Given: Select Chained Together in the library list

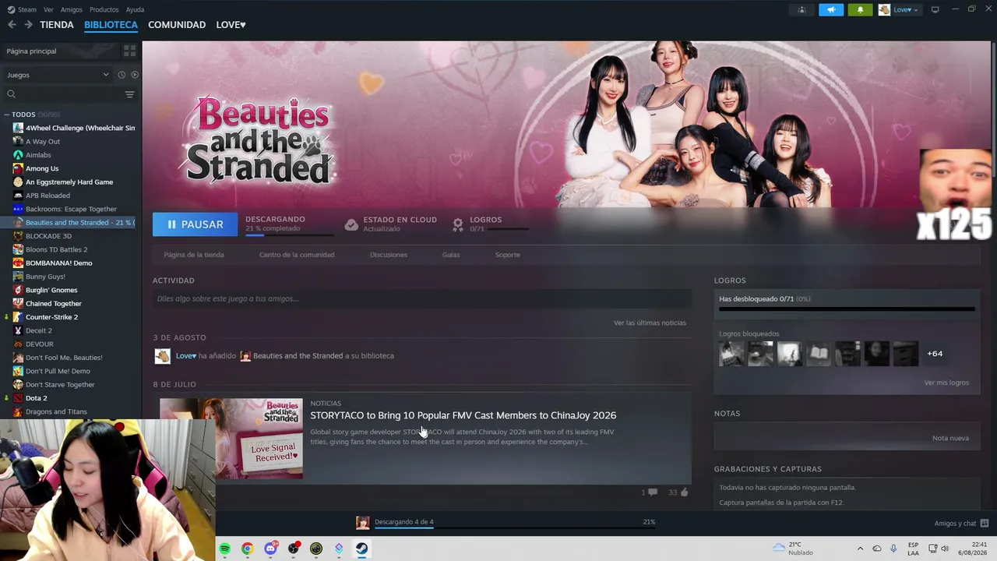Looking at the screenshot, I should (54, 304).
